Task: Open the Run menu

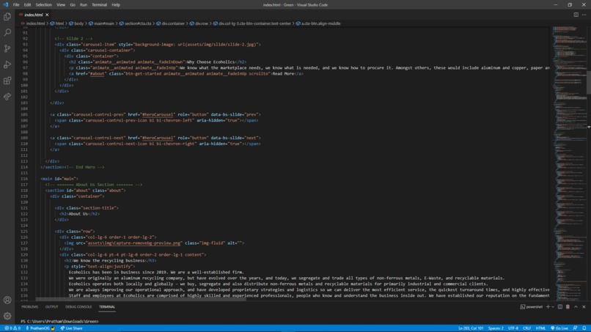Action: tap(84, 5)
